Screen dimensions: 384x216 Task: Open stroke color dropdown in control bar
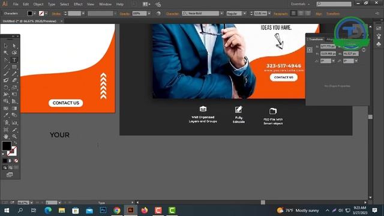[46, 13]
